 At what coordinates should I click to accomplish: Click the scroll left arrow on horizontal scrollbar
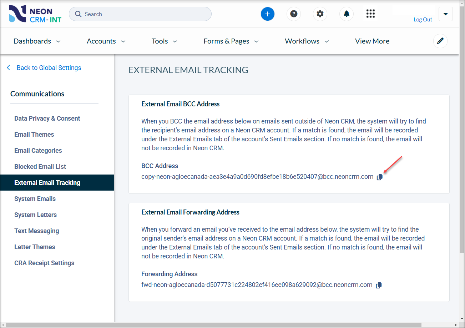click(x=3, y=325)
